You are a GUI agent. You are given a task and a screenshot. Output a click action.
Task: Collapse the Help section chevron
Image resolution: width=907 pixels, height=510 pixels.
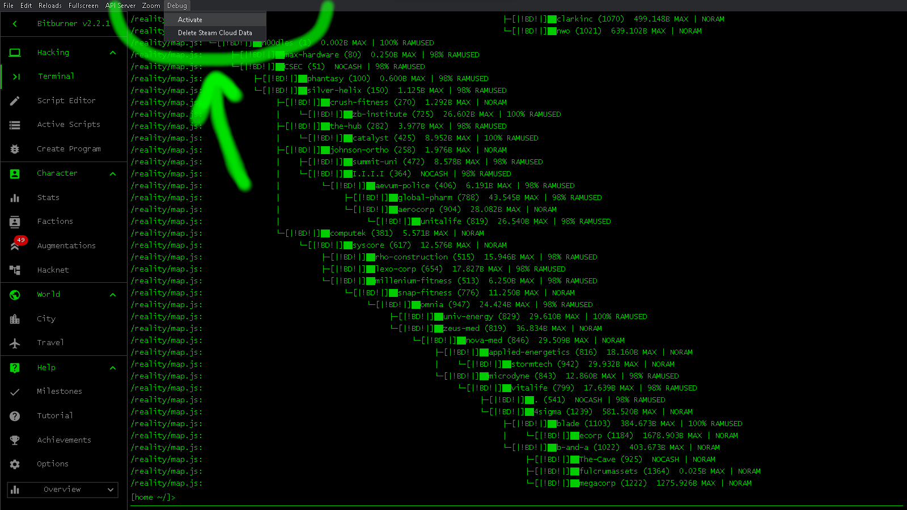[113, 368]
